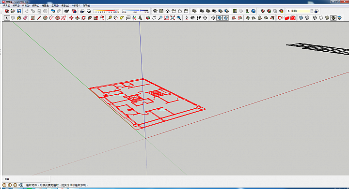Switch to Iso standard view
Screen dimensions: 349x189
tap(155, 11)
